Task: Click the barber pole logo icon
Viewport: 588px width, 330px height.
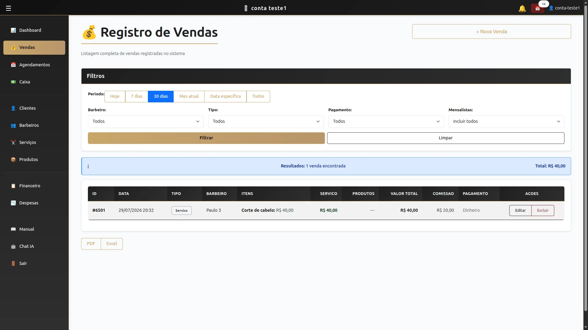Action: click(x=246, y=8)
